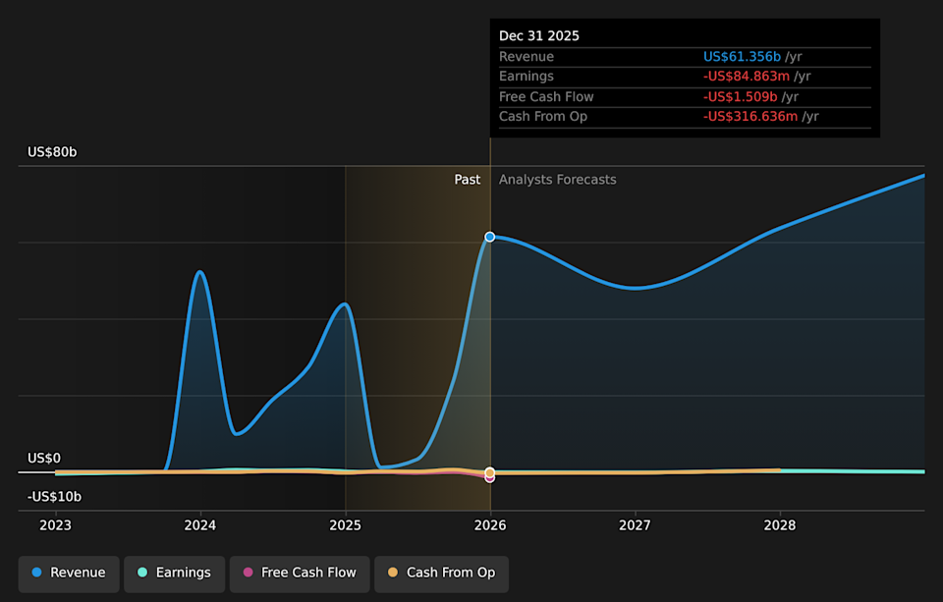
Task: Click the -US$10b y-axis label
Action: click(x=54, y=497)
